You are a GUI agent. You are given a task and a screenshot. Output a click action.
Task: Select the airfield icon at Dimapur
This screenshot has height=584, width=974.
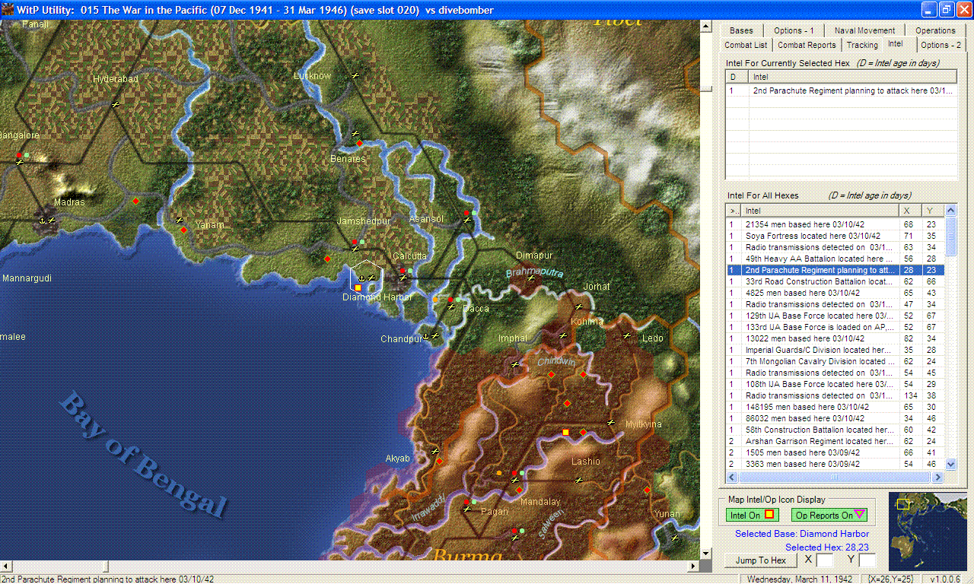coord(531,278)
